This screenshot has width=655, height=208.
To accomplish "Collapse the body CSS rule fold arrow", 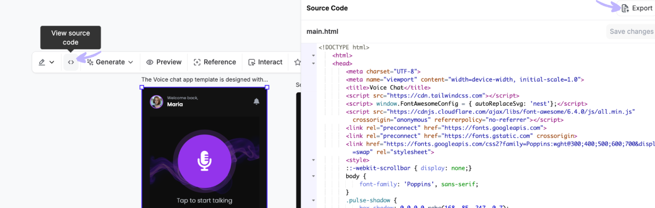I will 313,176.
